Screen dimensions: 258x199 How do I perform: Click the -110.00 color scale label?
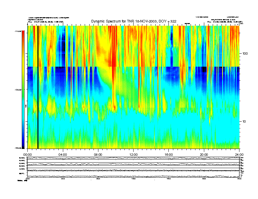click(17, 31)
